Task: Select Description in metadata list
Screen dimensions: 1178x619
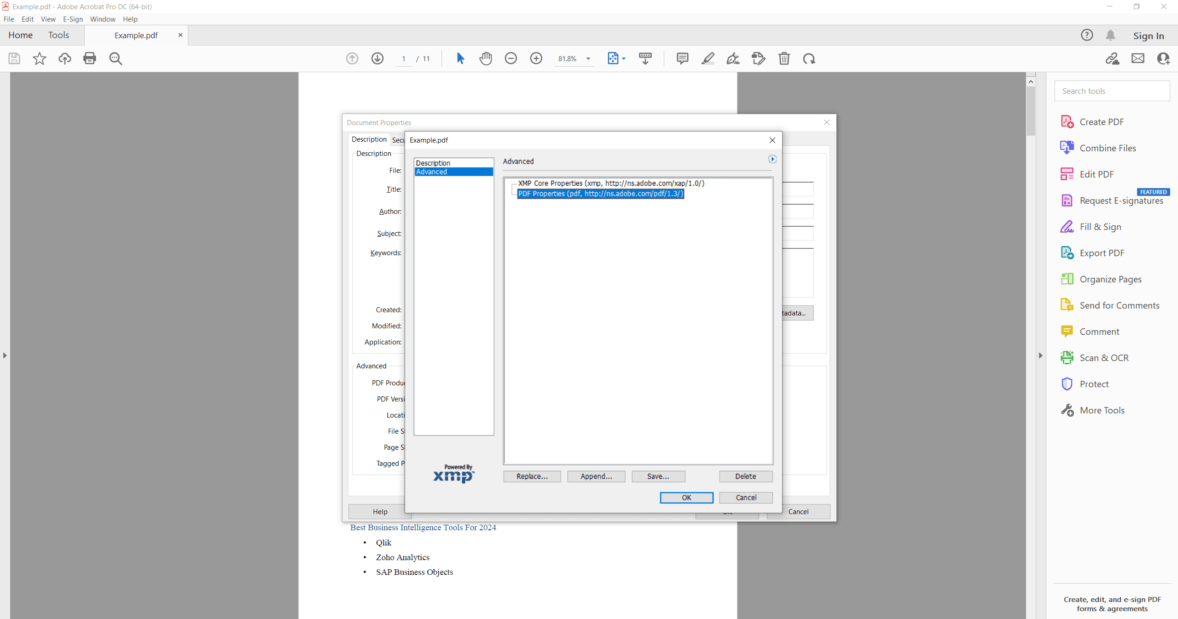Action: [433, 163]
